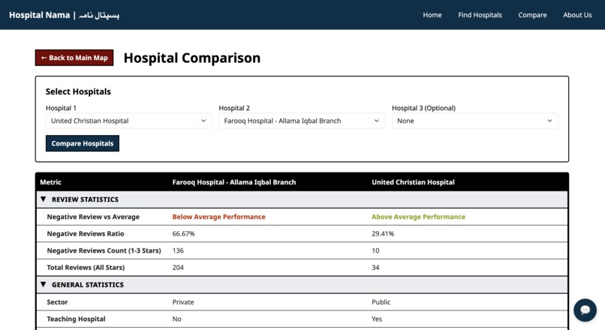Click the Hospital Nama site logo
The image size is (605, 330).
tap(64, 15)
